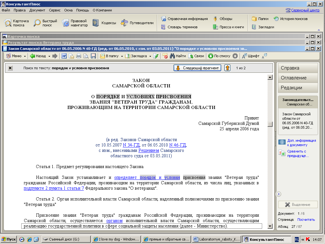
Task: Open print preview icon
Action: [x=86, y=56]
